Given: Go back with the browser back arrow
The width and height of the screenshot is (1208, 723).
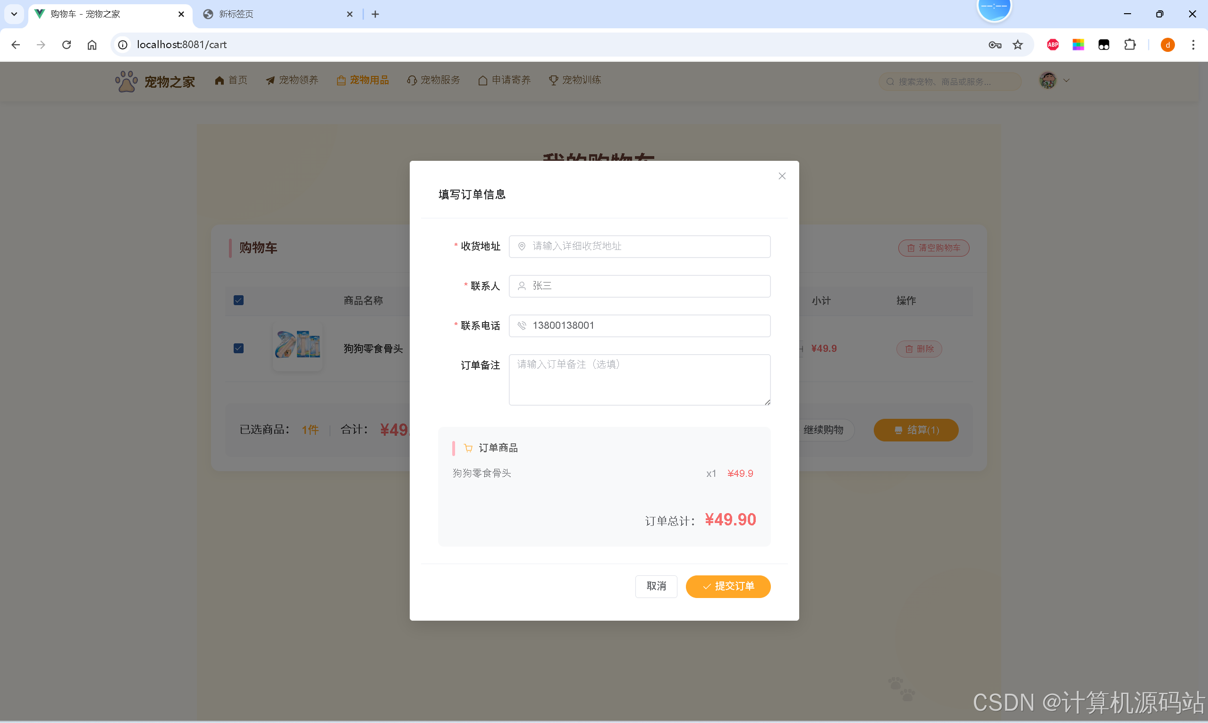Looking at the screenshot, I should [x=16, y=45].
